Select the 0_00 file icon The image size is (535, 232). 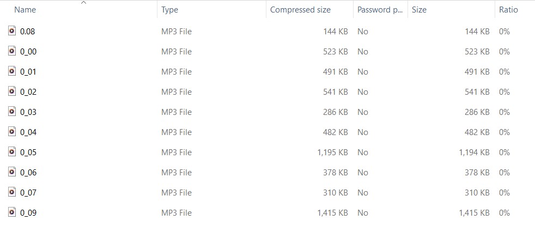(12, 51)
